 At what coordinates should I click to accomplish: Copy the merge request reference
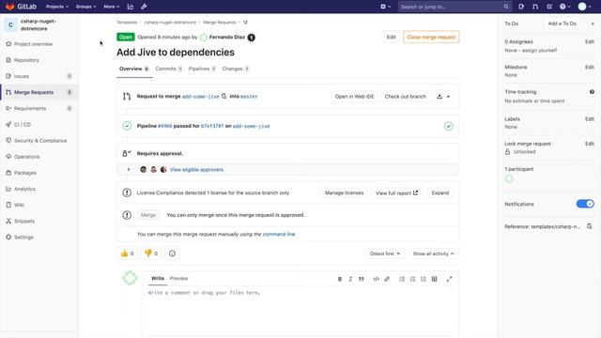[x=590, y=226]
